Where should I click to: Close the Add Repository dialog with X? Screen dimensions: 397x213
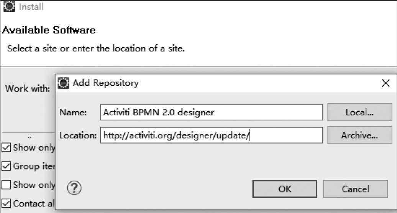point(386,83)
